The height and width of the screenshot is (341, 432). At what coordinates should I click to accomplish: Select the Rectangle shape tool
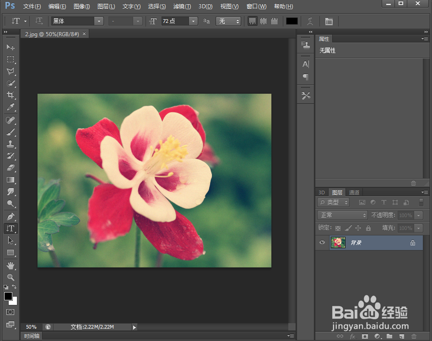click(x=11, y=252)
